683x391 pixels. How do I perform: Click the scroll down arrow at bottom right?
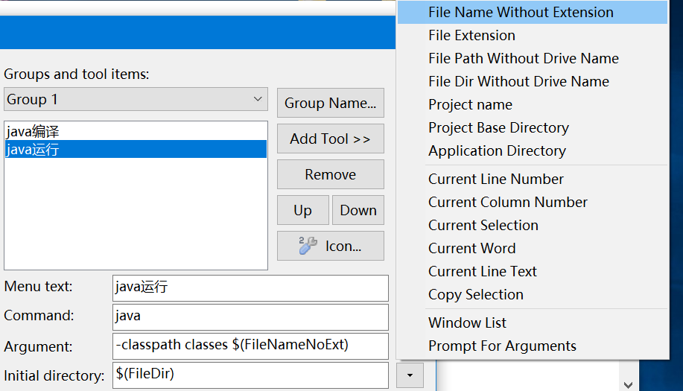pyautogui.click(x=628, y=385)
